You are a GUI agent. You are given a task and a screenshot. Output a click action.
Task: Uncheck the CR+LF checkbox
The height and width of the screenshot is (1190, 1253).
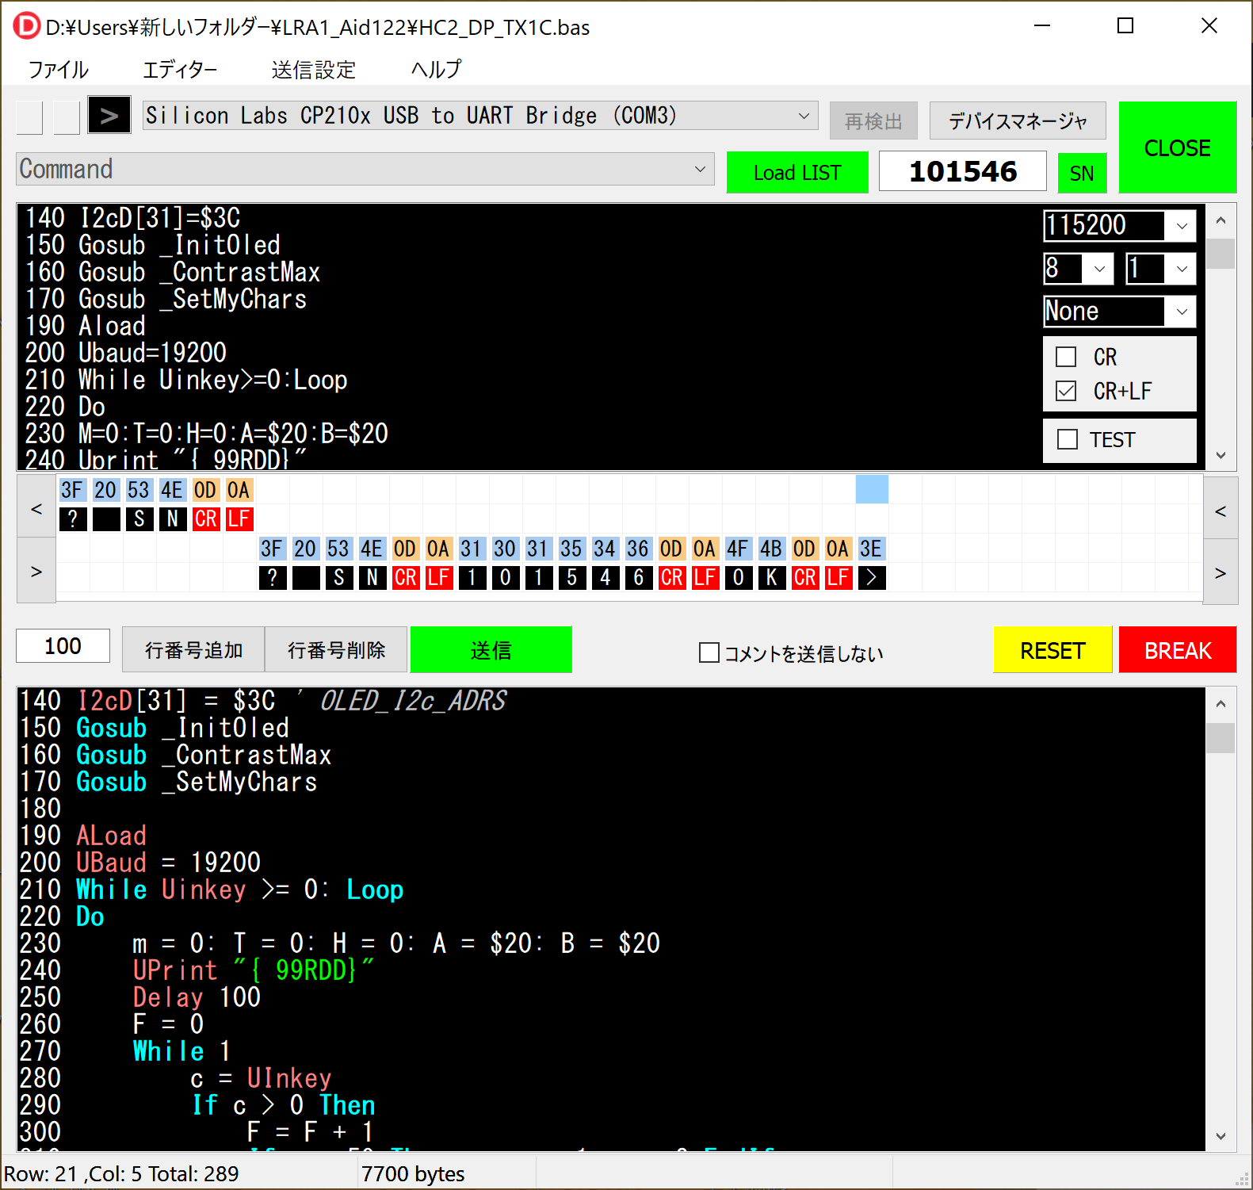[1066, 391]
